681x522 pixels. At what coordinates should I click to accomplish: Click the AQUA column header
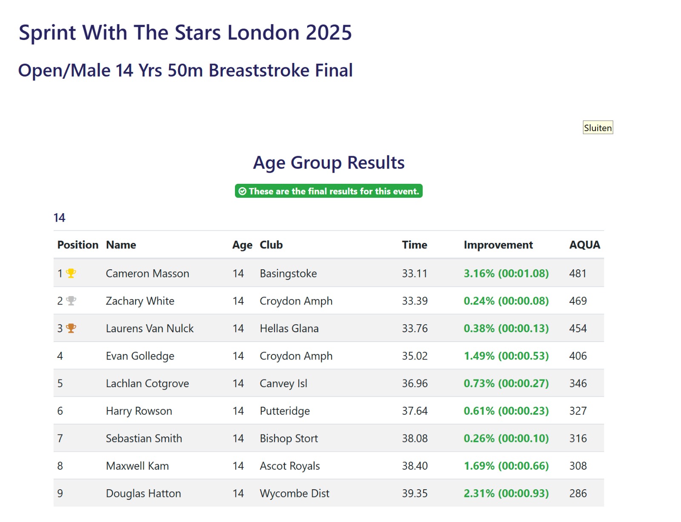coord(584,245)
